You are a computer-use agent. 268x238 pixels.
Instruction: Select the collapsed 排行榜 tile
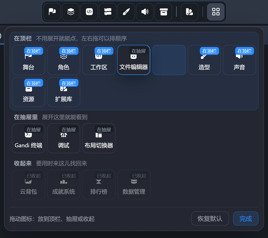99,185
